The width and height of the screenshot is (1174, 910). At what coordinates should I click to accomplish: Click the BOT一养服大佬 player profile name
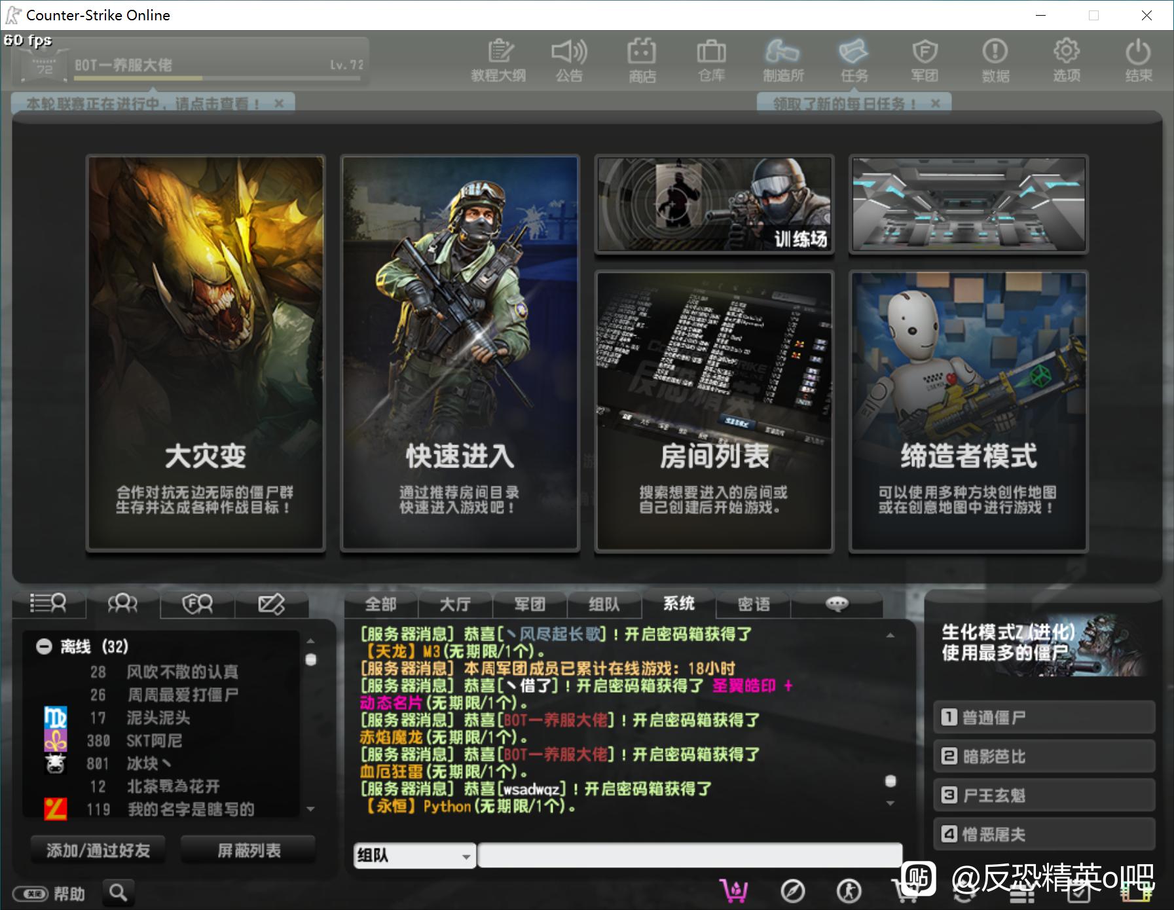pyautogui.click(x=123, y=65)
